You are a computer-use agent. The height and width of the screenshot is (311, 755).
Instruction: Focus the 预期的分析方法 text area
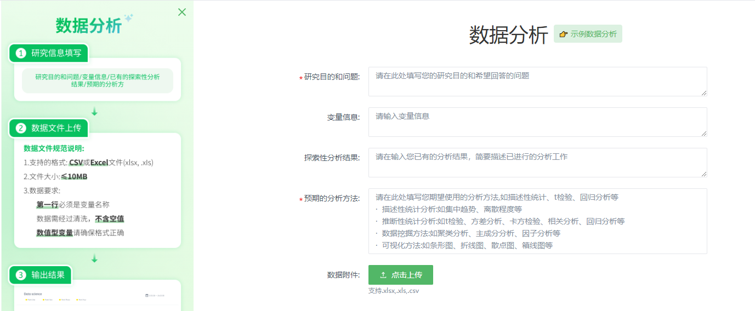(537, 221)
